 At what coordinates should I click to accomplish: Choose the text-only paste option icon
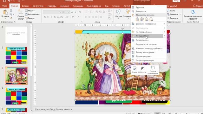point(151,19)
